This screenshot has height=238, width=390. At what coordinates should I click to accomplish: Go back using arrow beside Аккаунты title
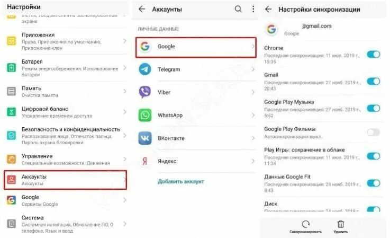(x=142, y=9)
